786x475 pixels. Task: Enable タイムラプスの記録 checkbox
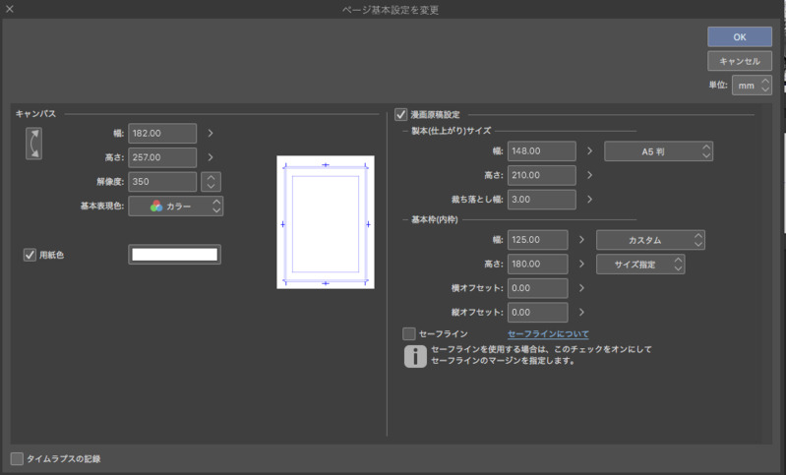click(x=17, y=458)
